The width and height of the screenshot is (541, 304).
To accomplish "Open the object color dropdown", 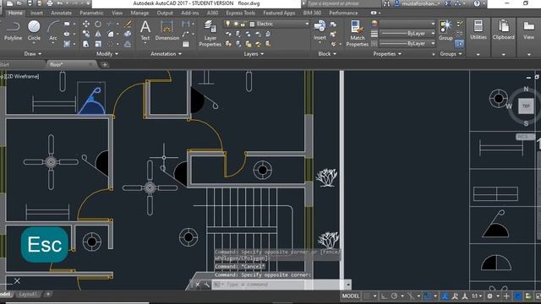I will 407,24.
